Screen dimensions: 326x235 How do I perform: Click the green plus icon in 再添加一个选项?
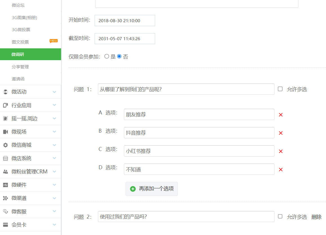coord(133,189)
